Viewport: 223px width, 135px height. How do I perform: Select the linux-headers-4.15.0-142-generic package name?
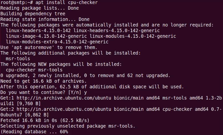coord(117,30)
